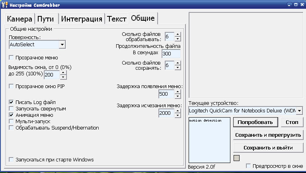Click the 'Сохранить и выйти' button

[x=268, y=147]
